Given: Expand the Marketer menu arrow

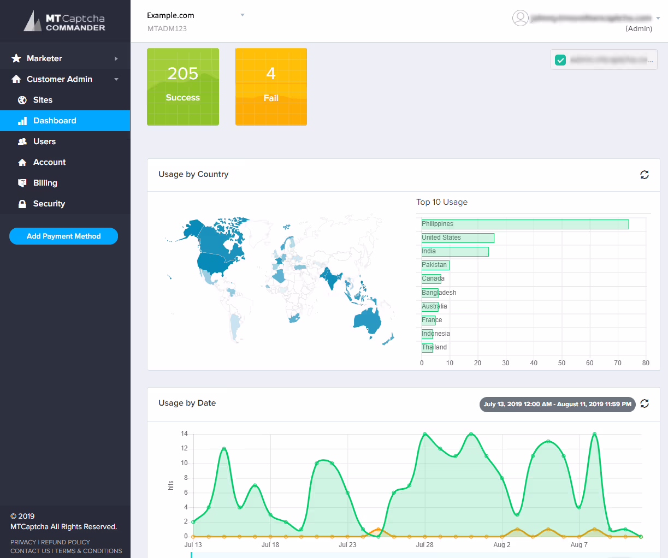Looking at the screenshot, I should [116, 58].
